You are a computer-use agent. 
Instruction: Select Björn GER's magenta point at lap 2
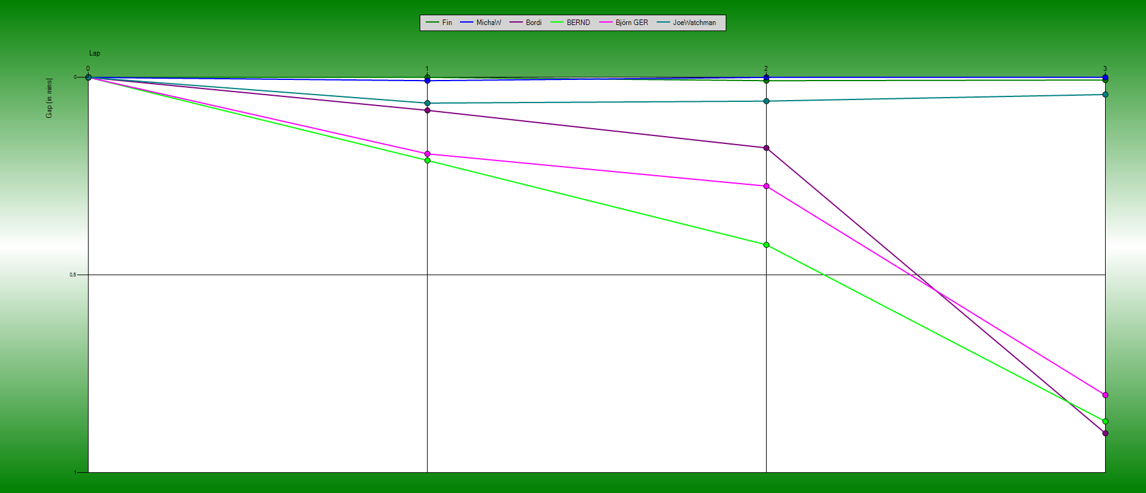tap(766, 186)
